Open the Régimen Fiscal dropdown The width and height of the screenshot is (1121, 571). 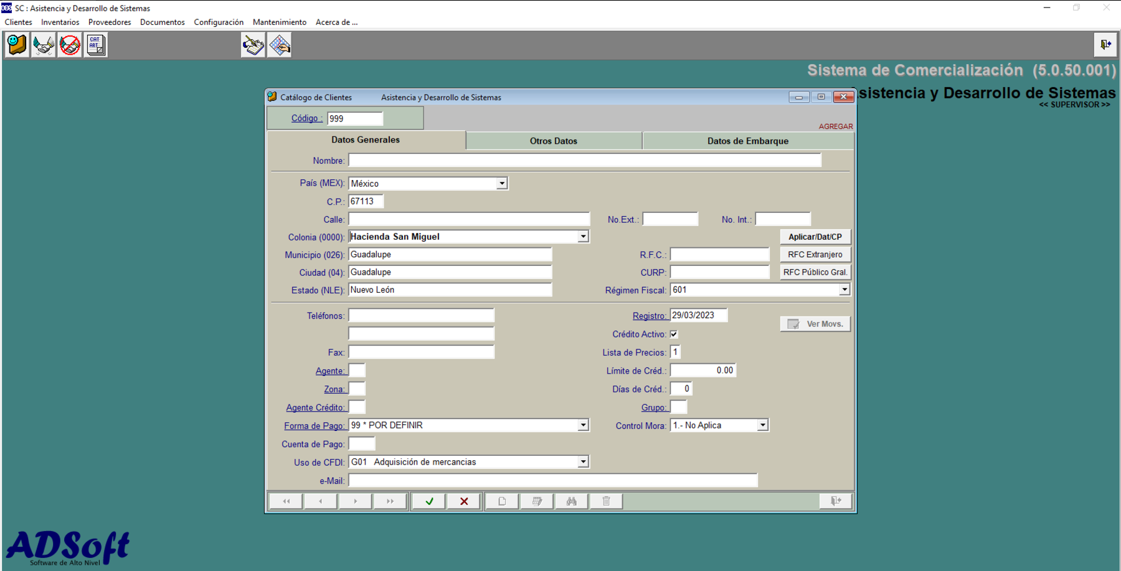(x=844, y=290)
